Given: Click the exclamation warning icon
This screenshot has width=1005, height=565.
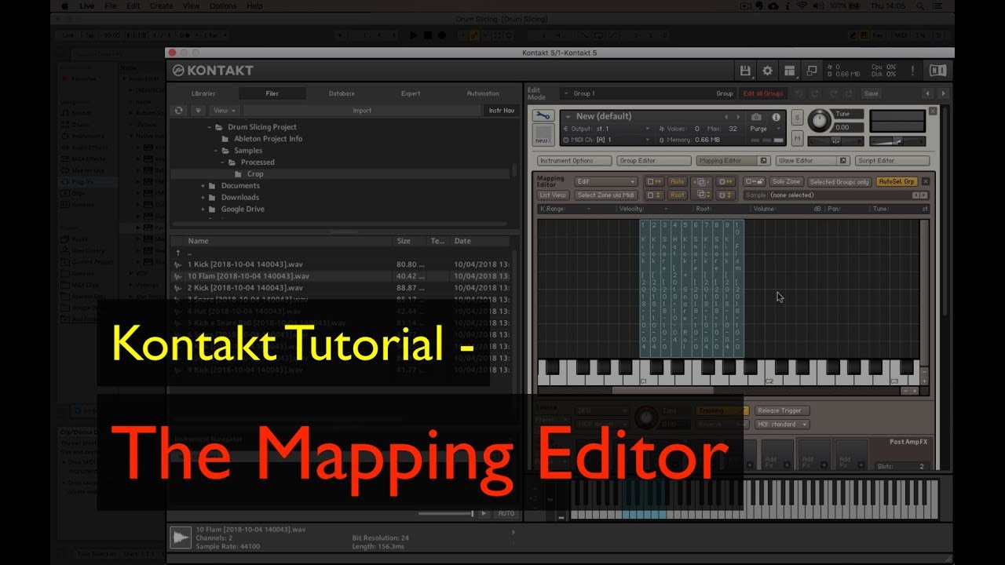Looking at the screenshot, I should pyautogui.click(x=912, y=71).
